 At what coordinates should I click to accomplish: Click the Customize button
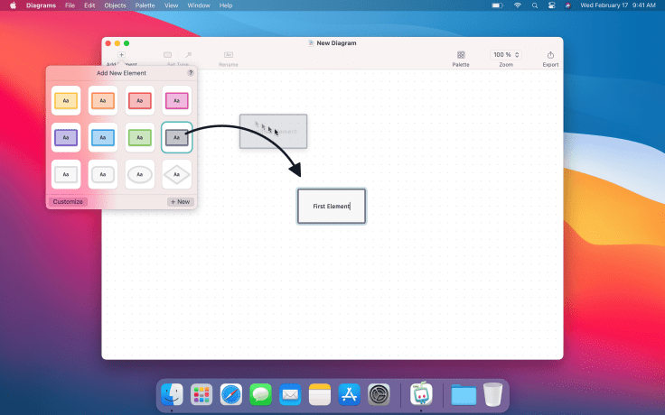[x=68, y=201]
